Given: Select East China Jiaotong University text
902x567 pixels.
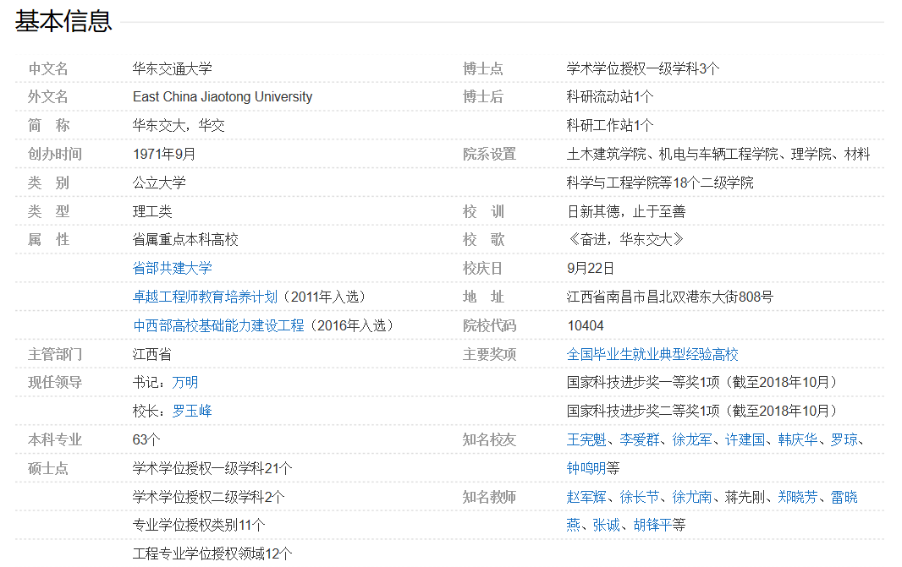Looking at the screenshot, I should point(223,96).
